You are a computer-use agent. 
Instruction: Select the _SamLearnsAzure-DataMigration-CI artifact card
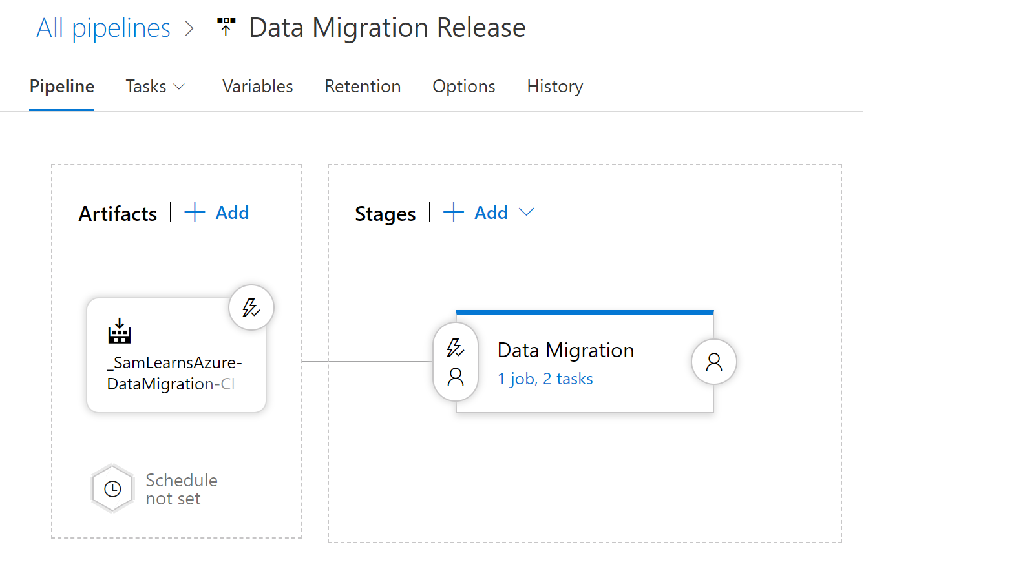(x=176, y=373)
